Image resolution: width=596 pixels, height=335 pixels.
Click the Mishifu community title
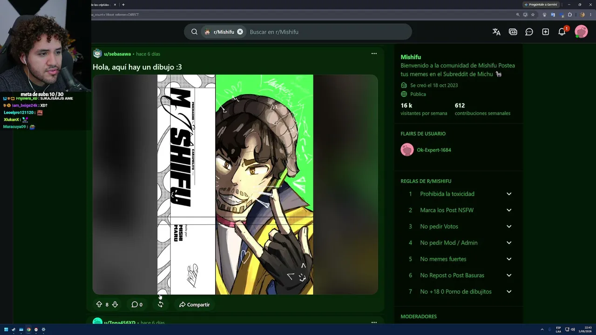tap(411, 57)
